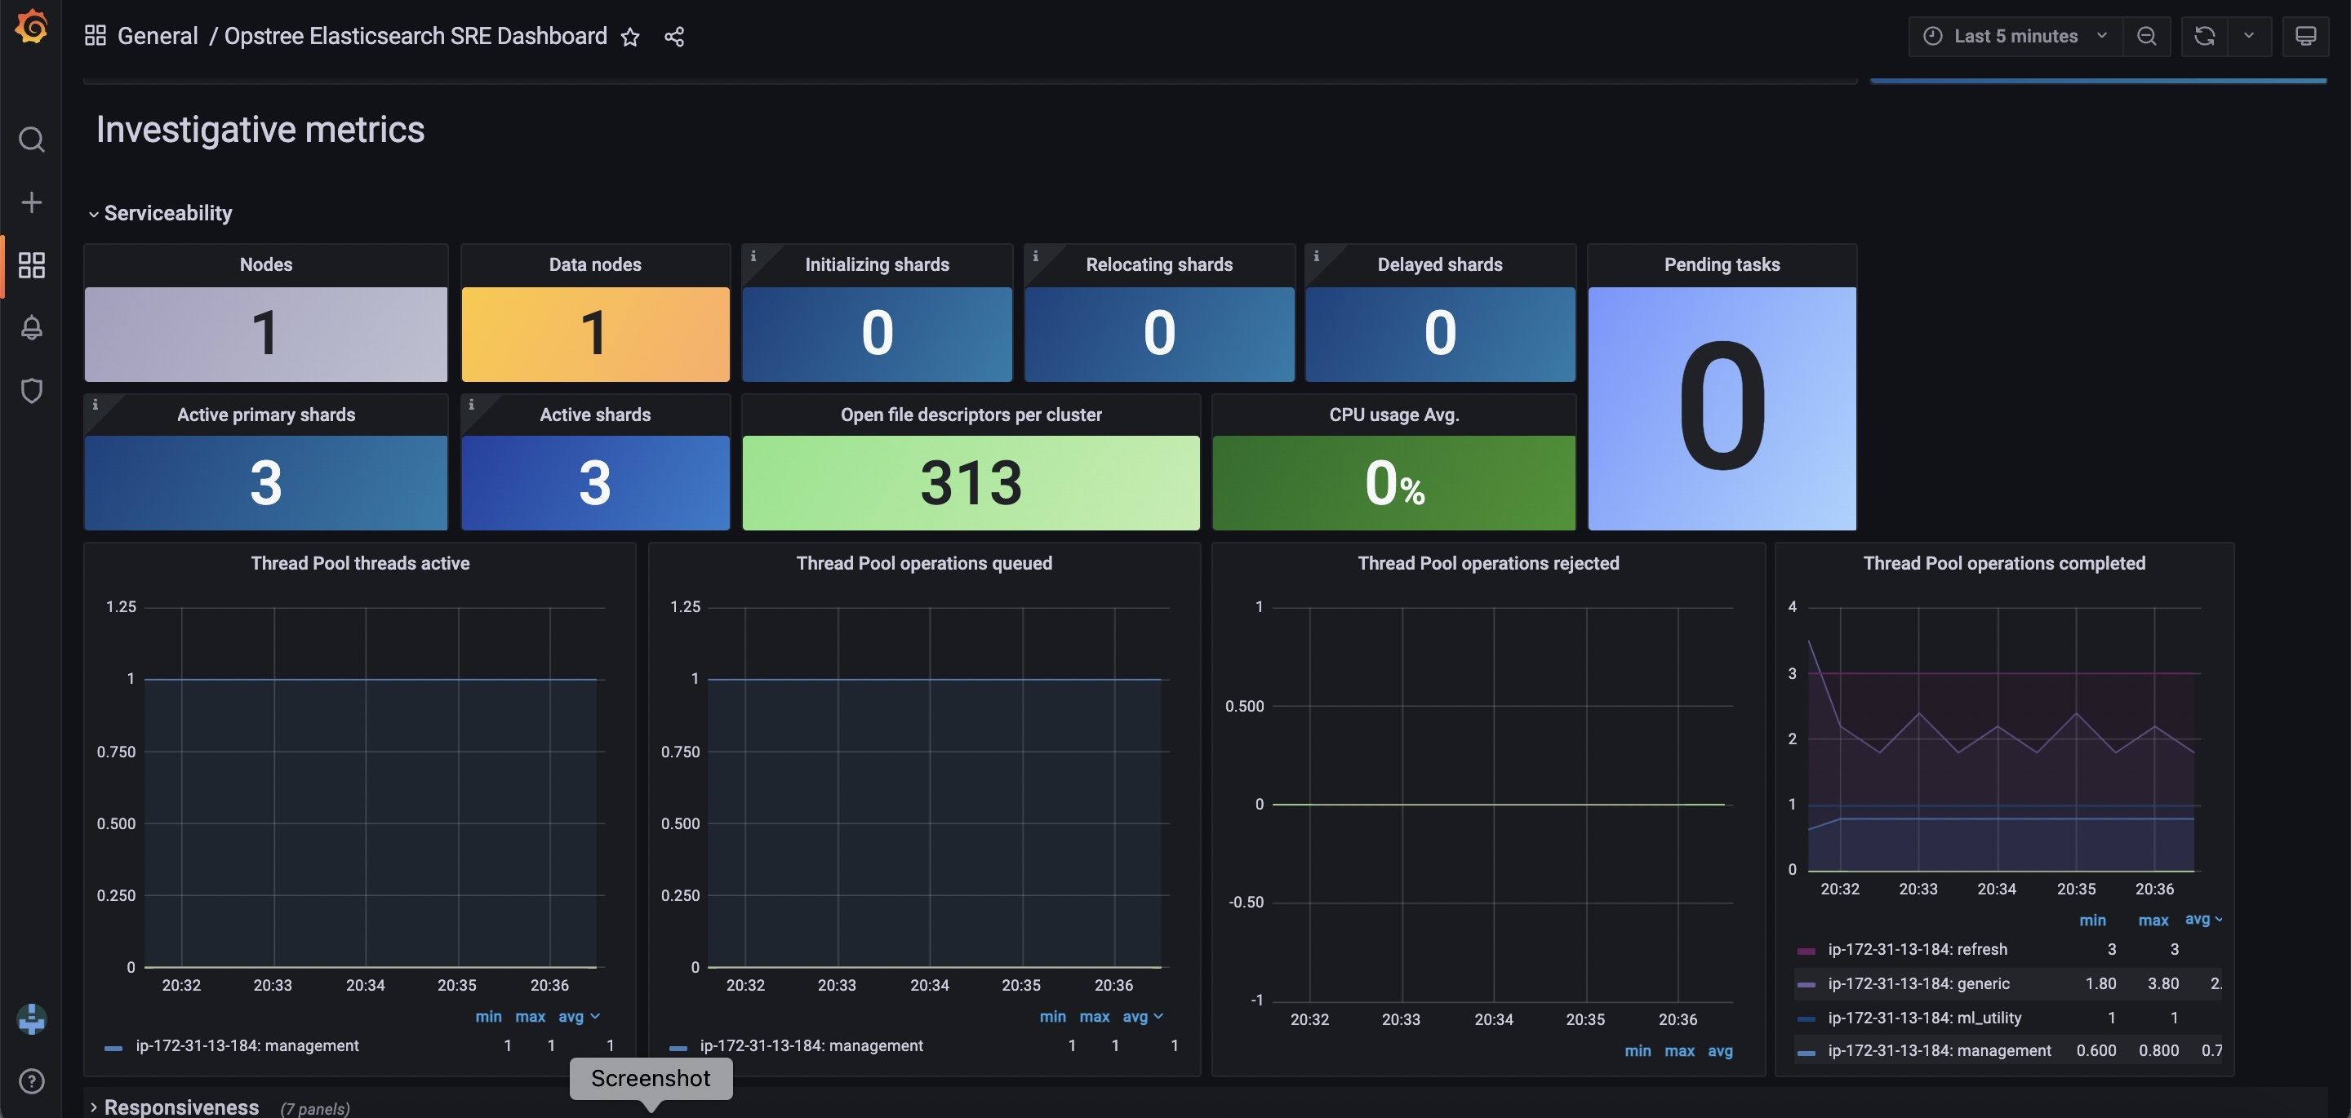Open the Last 5 minutes time picker

click(x=2015, y=37)
